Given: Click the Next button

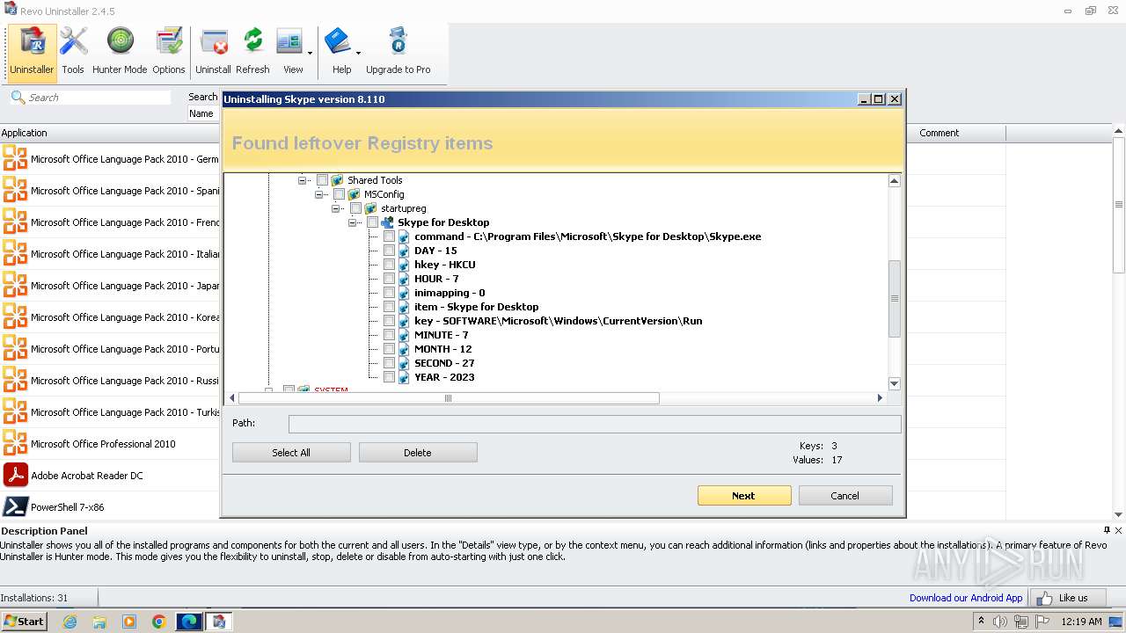Looking at the screenshot, I should pyautogui.click(x=744, y=496).
